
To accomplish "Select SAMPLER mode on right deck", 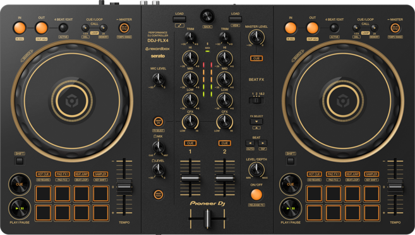I will click(x=371, y=174).
